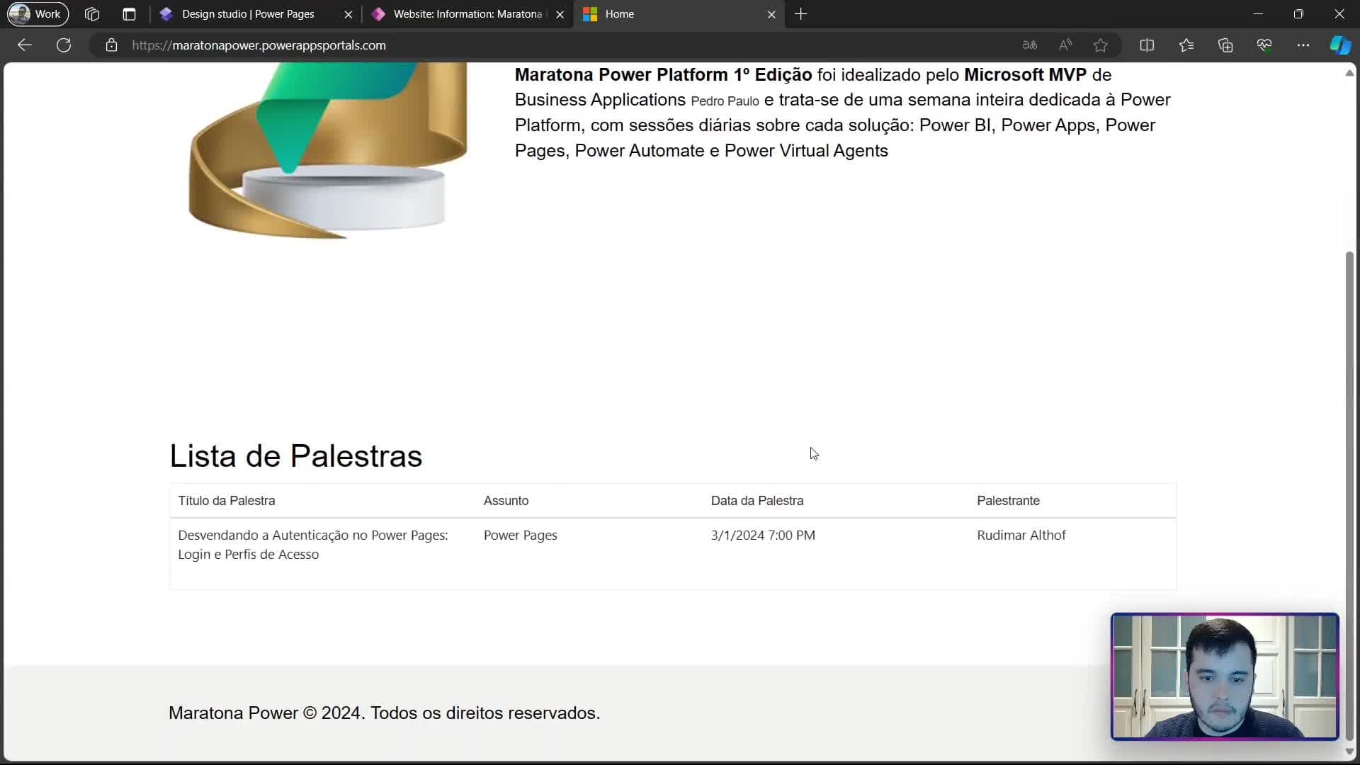Sort by Título da Palestra column
This screenshot has width=1360, height=765.
[x=227, y=501]
